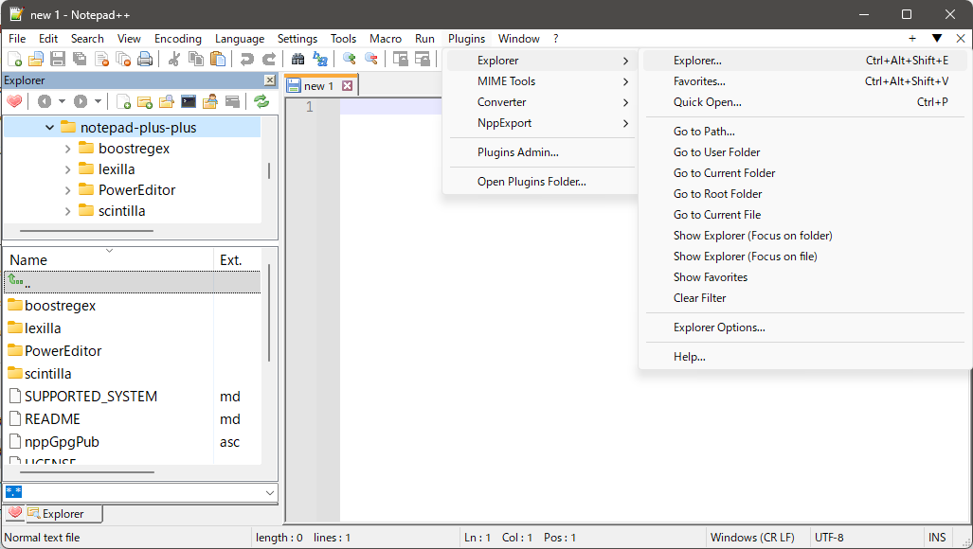Click the Open file toolbar icon
The image size is (973, 549).
click(36, 59)
